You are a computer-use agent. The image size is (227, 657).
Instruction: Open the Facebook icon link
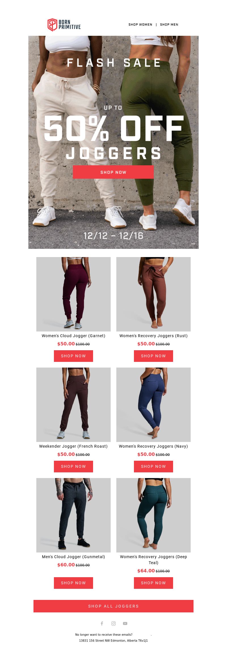click(102, 623)
